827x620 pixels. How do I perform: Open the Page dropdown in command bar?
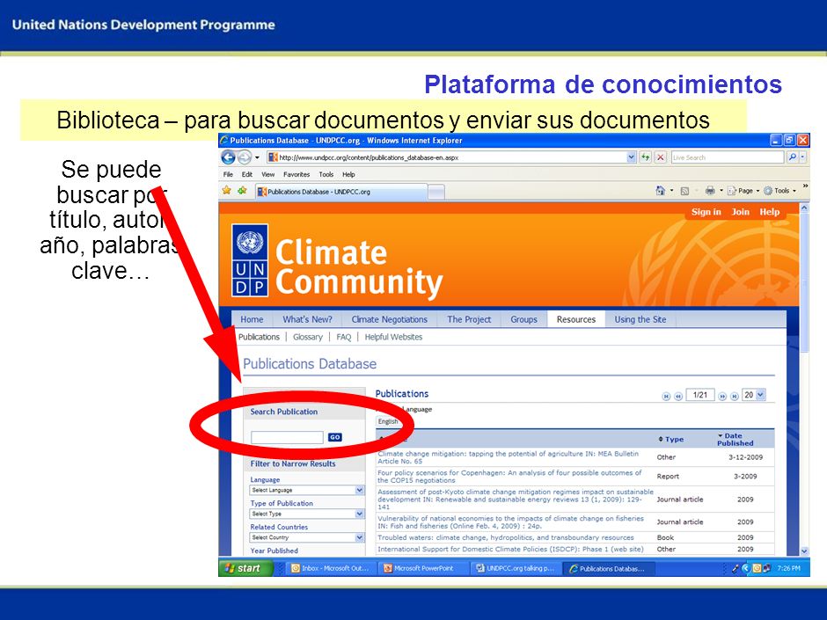pyautogui.click(x=743, y=191)
